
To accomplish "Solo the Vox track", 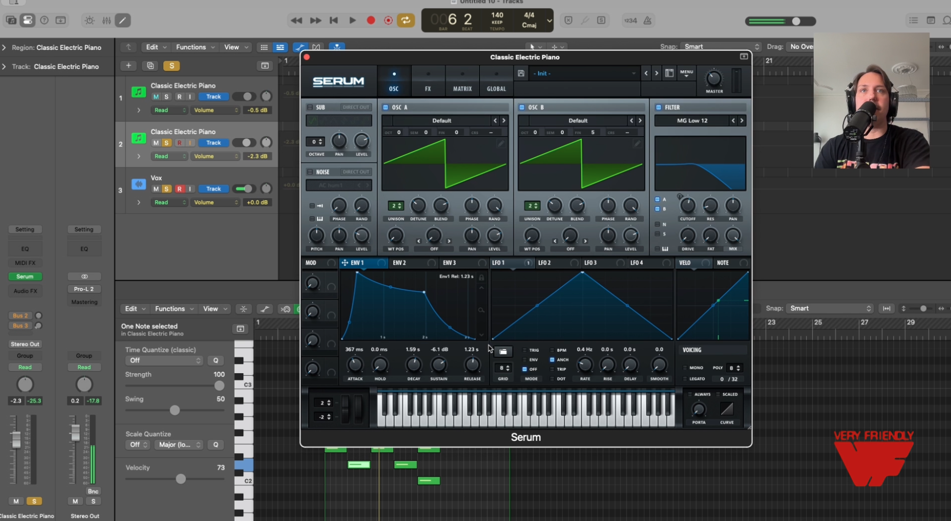I will click(166, 189).
